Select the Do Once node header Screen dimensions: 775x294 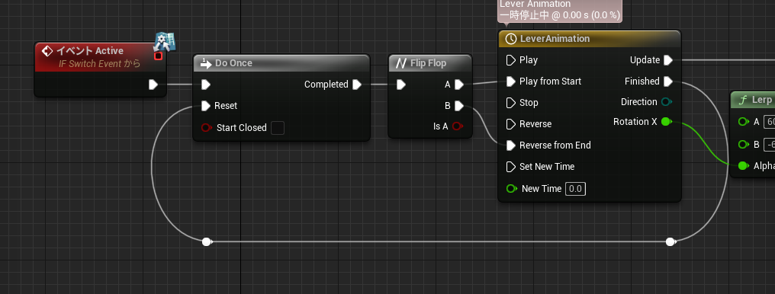281,63
